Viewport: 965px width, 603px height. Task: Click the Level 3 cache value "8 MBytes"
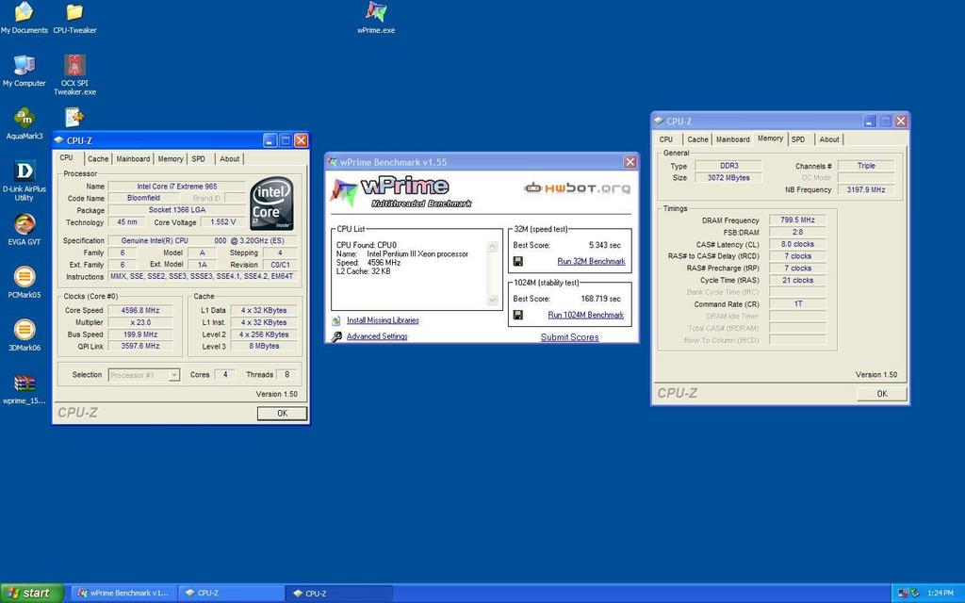coord(264,347)
